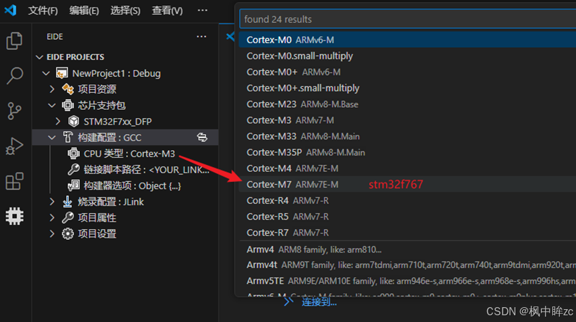Image resolution: width=576 pixels, height=322 pixels.
Task: Expand the 项目设置 node
Action: (52, 234)
